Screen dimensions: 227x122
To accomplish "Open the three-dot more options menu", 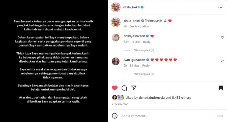I will tap(220, 7).
